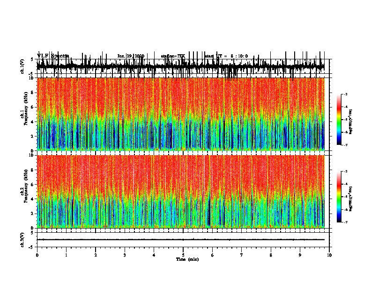Screen dimensions: 371x286
Task: Click the ch.1 frequency axis '8' tick label
Action: pyautogui.click(x=33, y=93)
